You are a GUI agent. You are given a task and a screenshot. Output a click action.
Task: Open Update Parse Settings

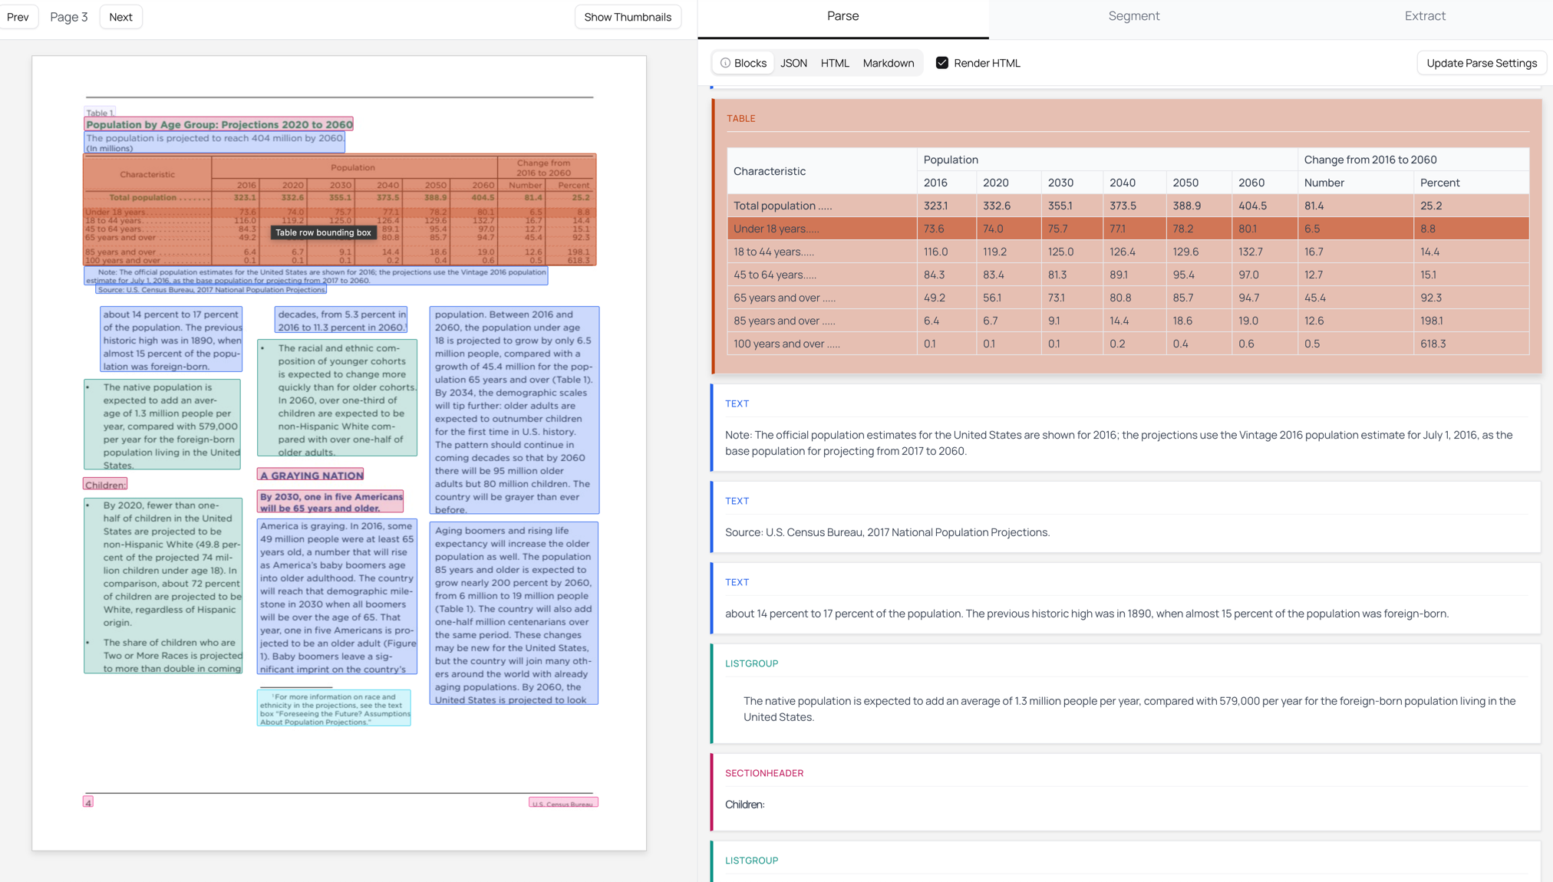[x=1482, y=63]
